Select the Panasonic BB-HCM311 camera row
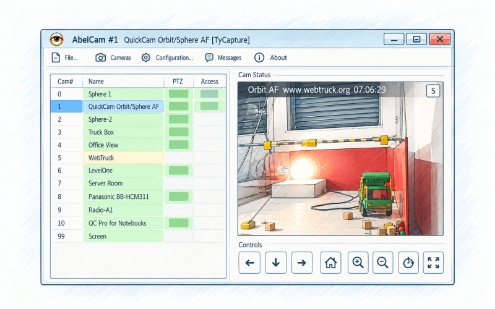The width and height of the screenshot is (495, 309). click(138, 197)
